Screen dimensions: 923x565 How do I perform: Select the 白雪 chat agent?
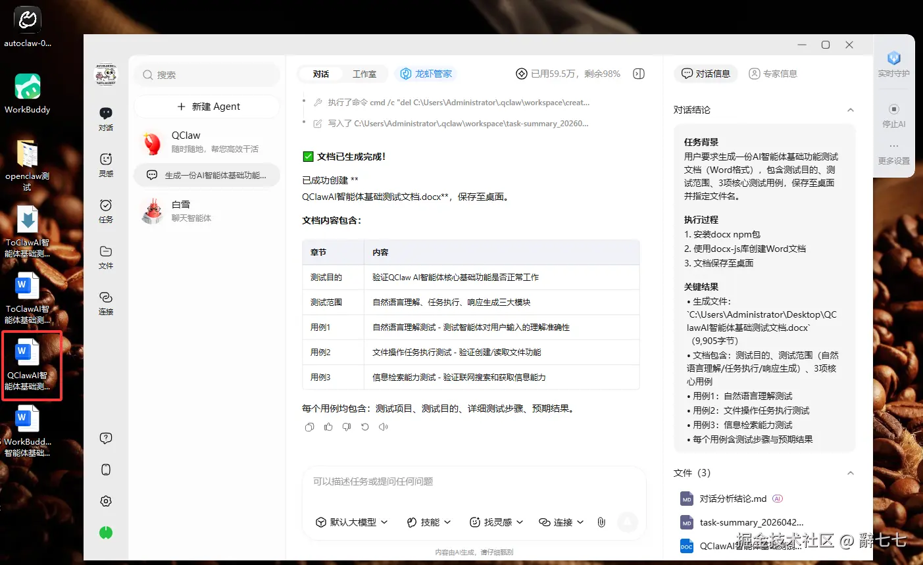point(208,210)
